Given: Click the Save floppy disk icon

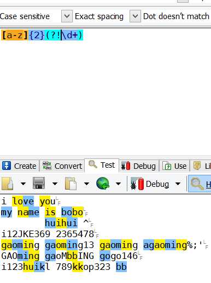Looking at the screenshot, I should [39, 183].
